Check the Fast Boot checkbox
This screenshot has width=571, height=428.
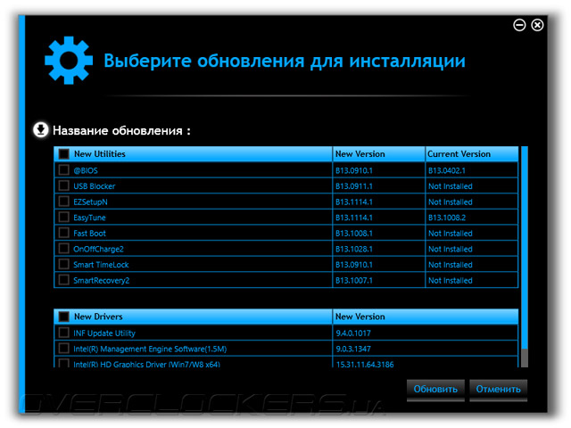[x=63, y=233]
